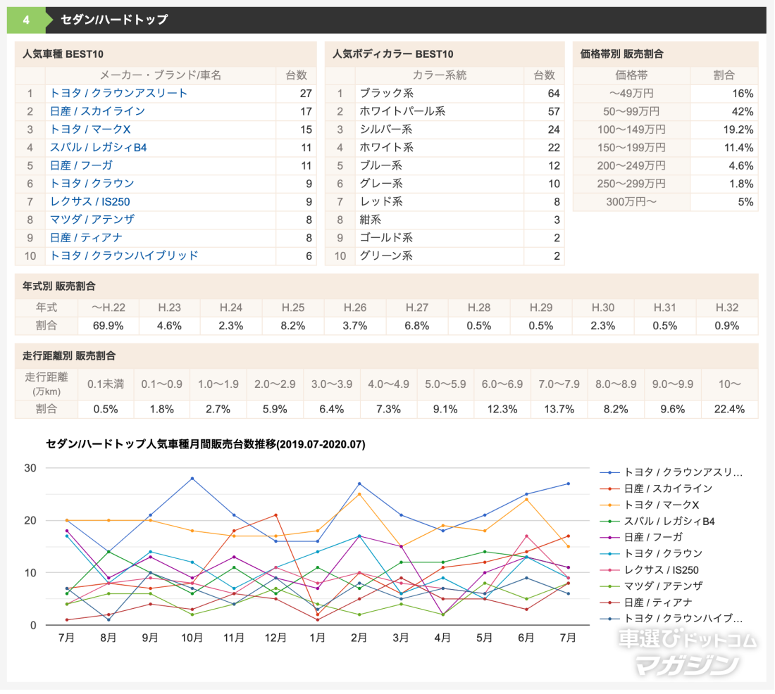Select the 紺系 color row
The width and height of the screenshot is (775, 694).
coord(445,220)
